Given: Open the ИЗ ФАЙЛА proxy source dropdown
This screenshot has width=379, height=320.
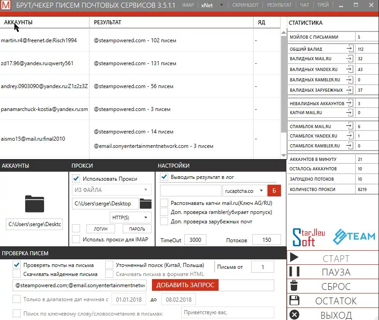Looking at the screenshot, I should (x=111, y=190).
